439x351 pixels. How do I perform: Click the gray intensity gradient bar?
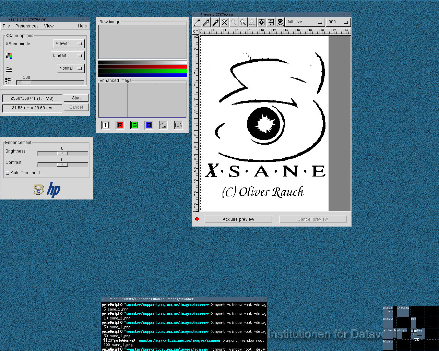pos(142,63)
